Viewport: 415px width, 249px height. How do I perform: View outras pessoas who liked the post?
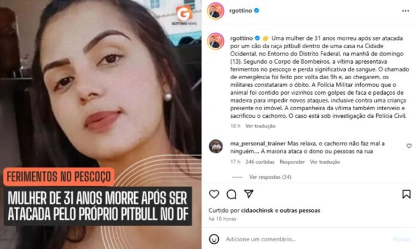(300, 210)
